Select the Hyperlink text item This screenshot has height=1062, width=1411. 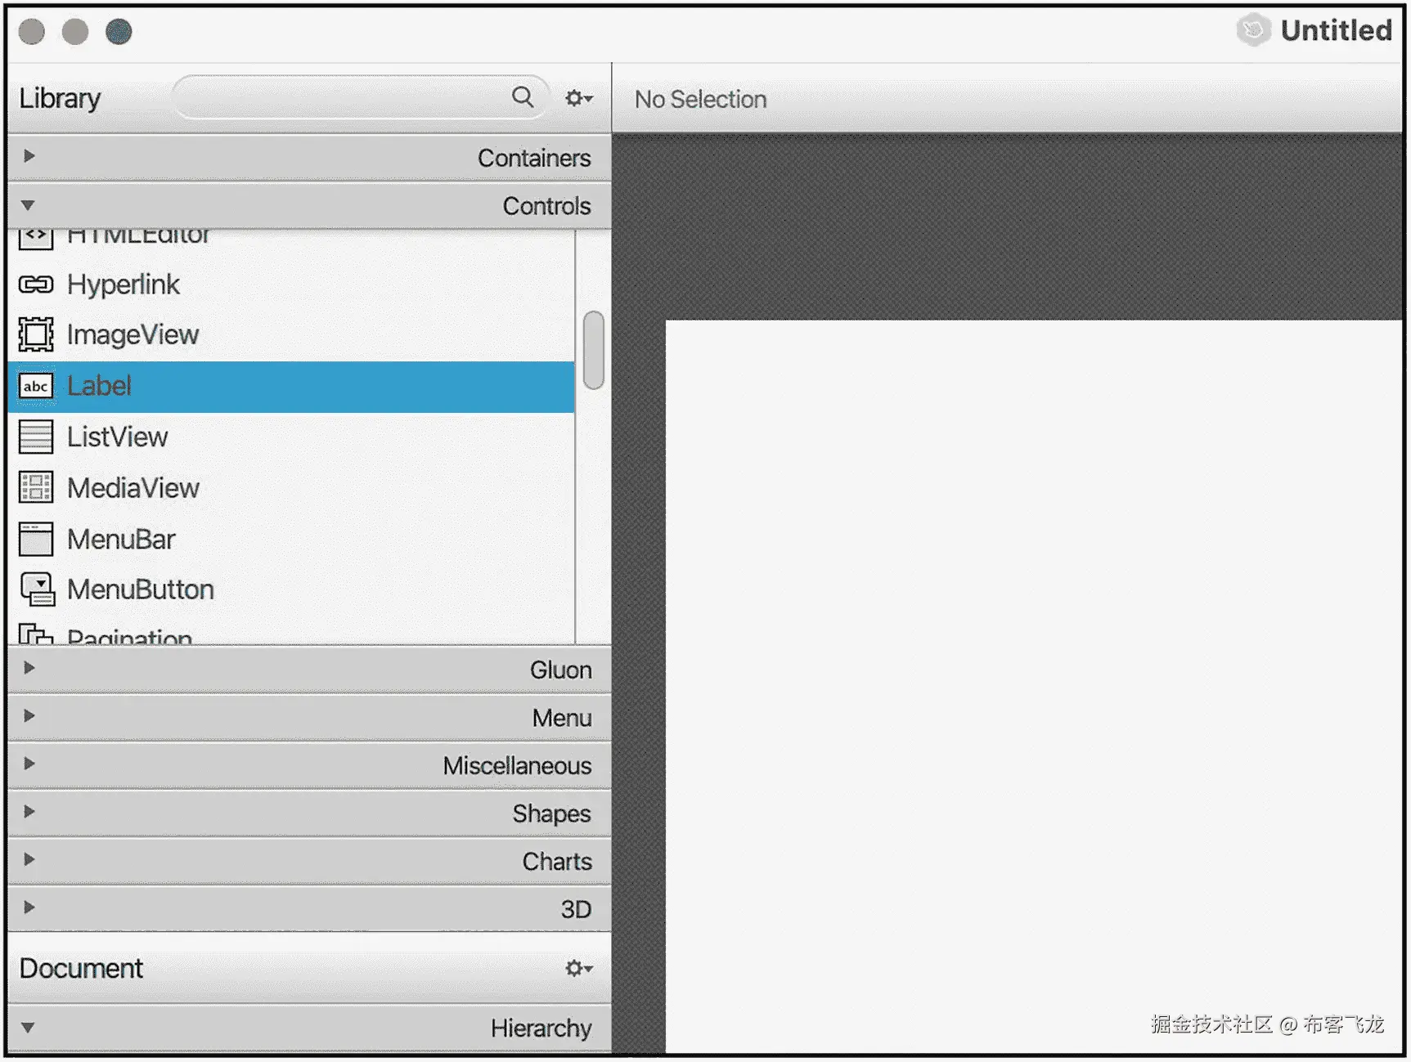[124, 285]
